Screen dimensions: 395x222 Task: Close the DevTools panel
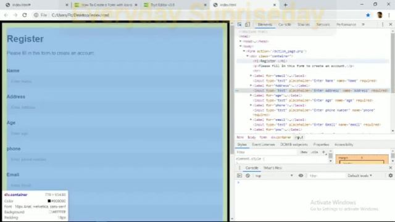(x=391, y=25)
